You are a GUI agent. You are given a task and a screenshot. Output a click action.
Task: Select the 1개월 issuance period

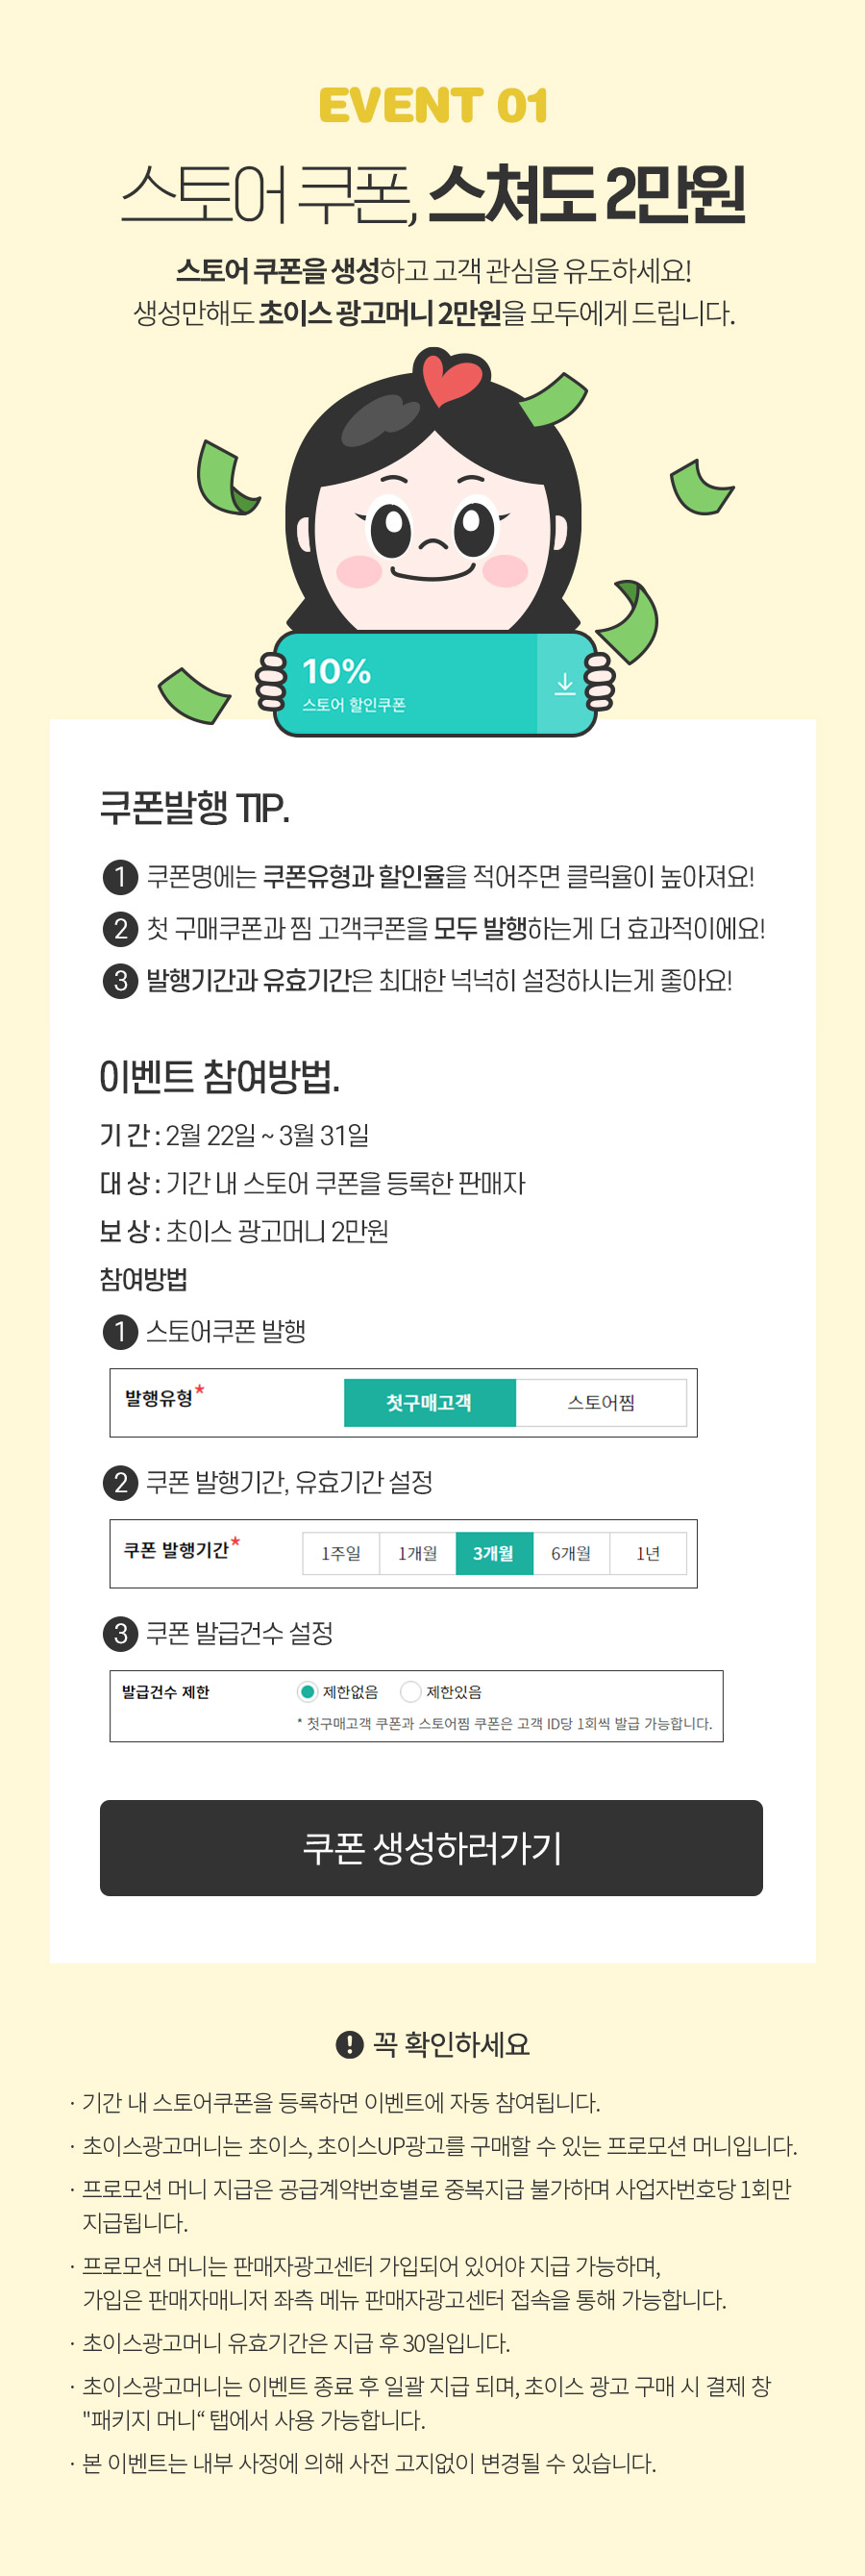point(418,1553)
